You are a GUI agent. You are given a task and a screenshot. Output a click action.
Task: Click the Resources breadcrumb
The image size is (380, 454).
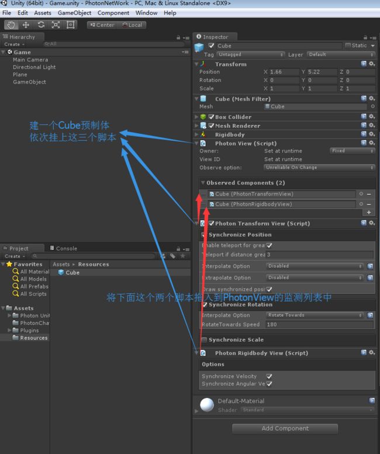(94, 264)
